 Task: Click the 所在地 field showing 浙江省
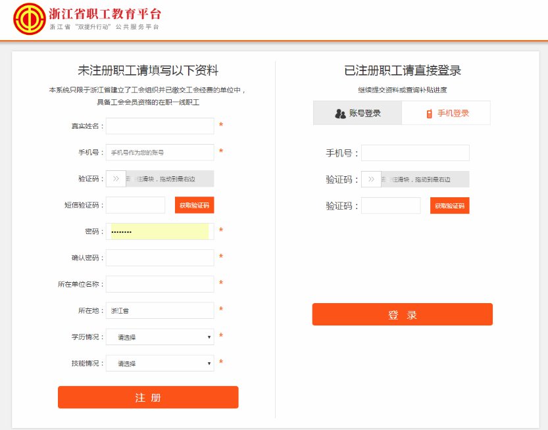click(x=160, y=310)
